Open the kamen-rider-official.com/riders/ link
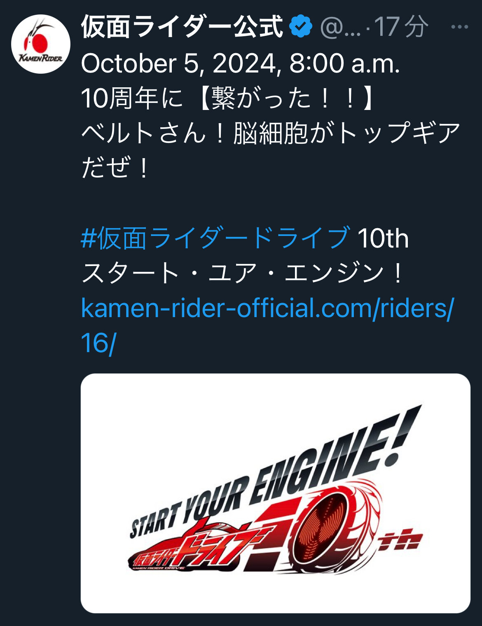Image resolution: width=482 pixels, height=626 pixels. point(267,308)
